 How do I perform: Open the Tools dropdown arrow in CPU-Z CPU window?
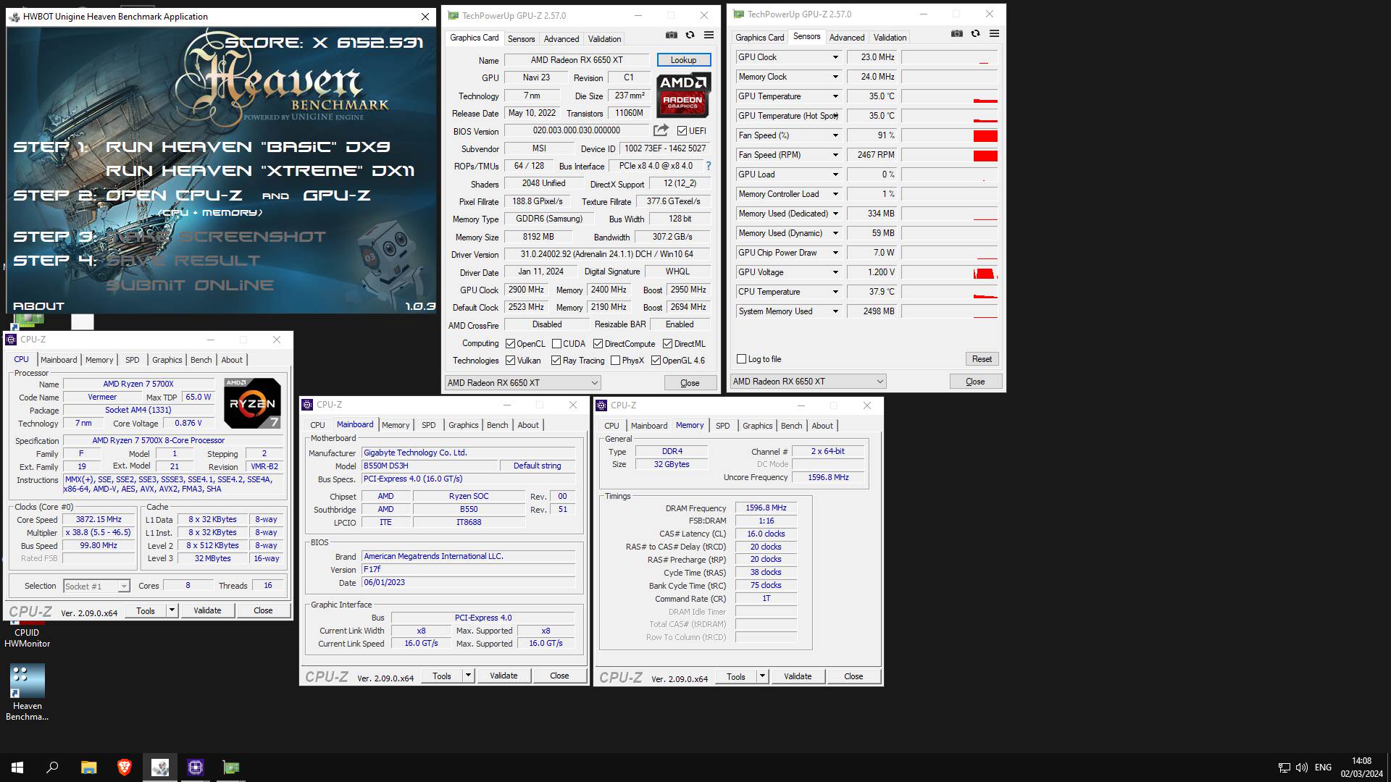[x=172, y=610]
